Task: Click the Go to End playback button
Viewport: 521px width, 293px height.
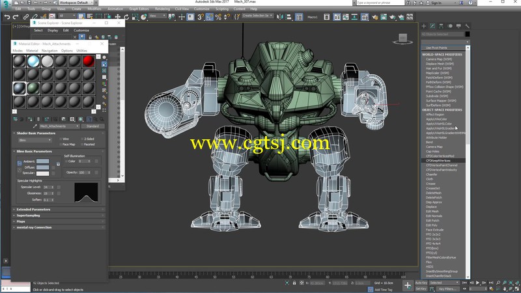Action: coord(491,283)
